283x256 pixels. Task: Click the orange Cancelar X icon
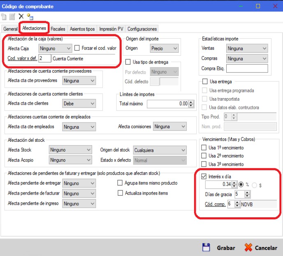(248, 247)
